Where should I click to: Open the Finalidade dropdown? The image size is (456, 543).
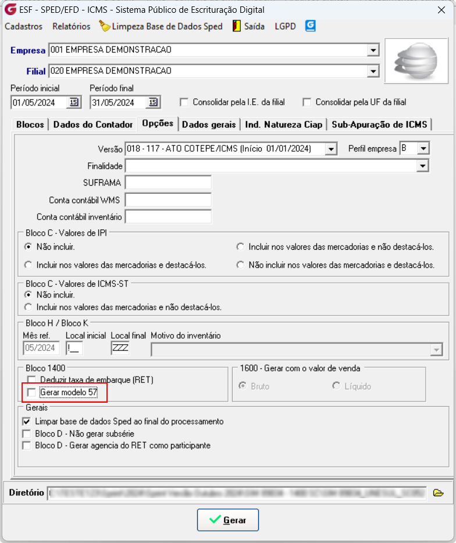(423, 166)
